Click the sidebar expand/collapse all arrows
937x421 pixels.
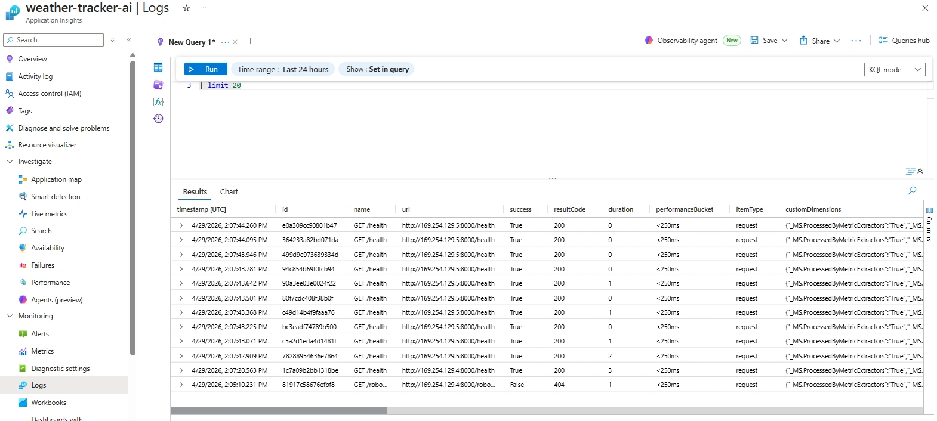pyautogui.click(x=112, y=40)
